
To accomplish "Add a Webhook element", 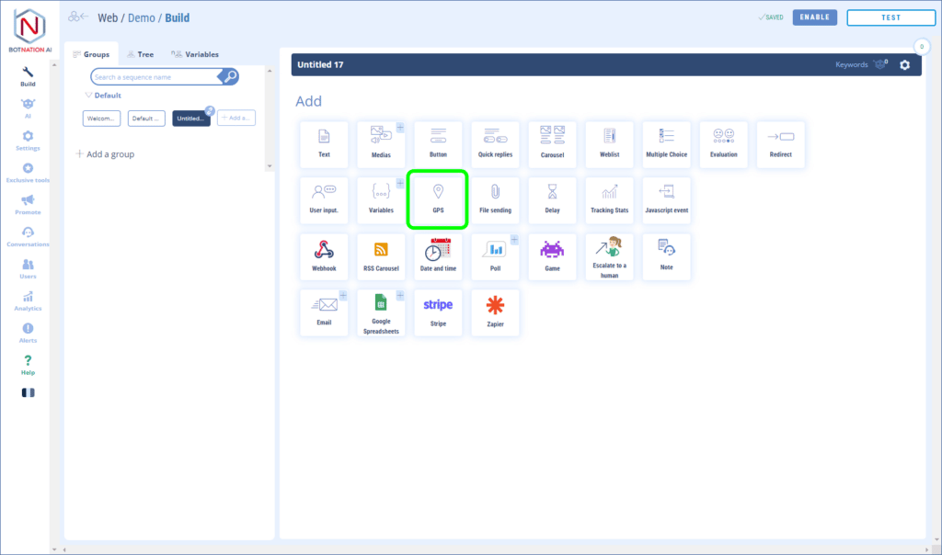I will point(324,255).
